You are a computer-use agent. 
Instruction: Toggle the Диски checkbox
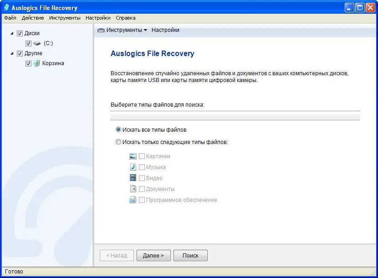point(20,33)
